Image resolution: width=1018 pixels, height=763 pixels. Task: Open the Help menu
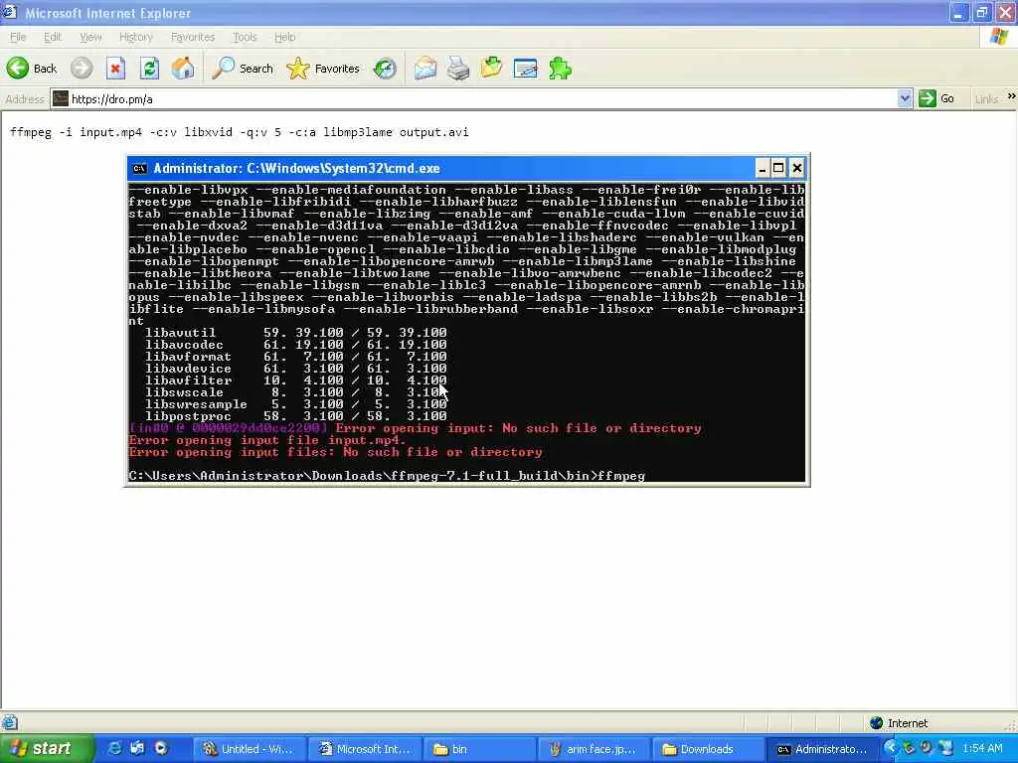284,37
